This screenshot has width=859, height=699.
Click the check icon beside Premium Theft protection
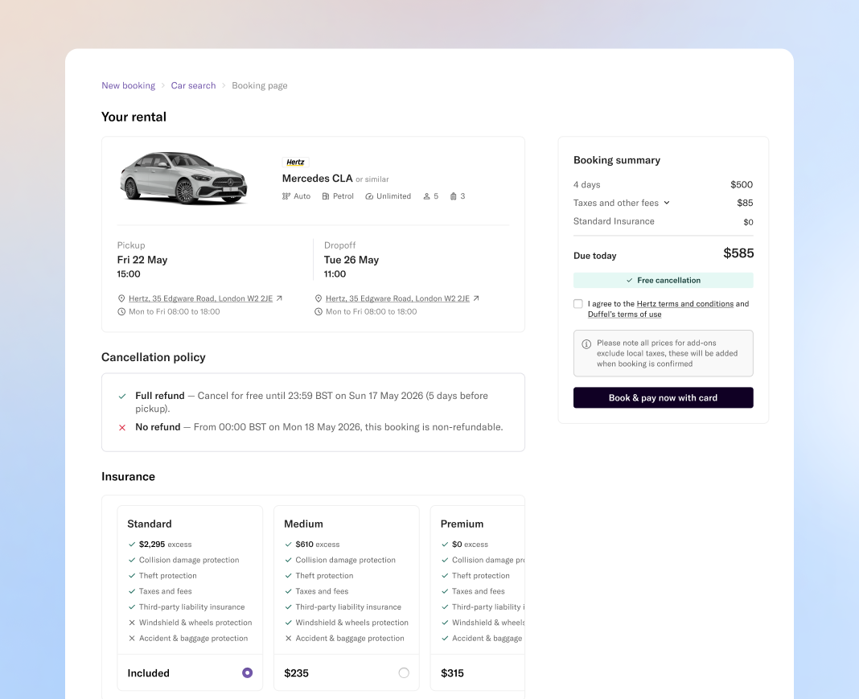[445, 576]
